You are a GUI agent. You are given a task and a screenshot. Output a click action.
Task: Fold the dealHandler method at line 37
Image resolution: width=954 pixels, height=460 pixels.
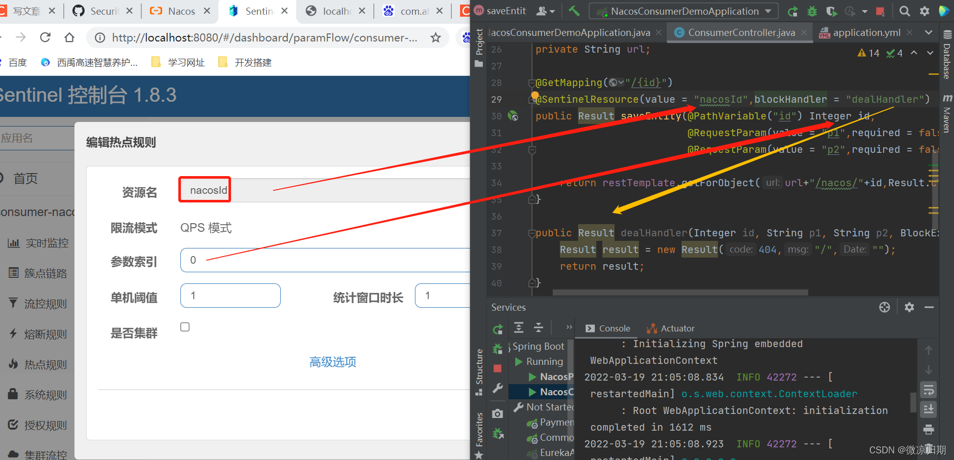pos(532,233)
